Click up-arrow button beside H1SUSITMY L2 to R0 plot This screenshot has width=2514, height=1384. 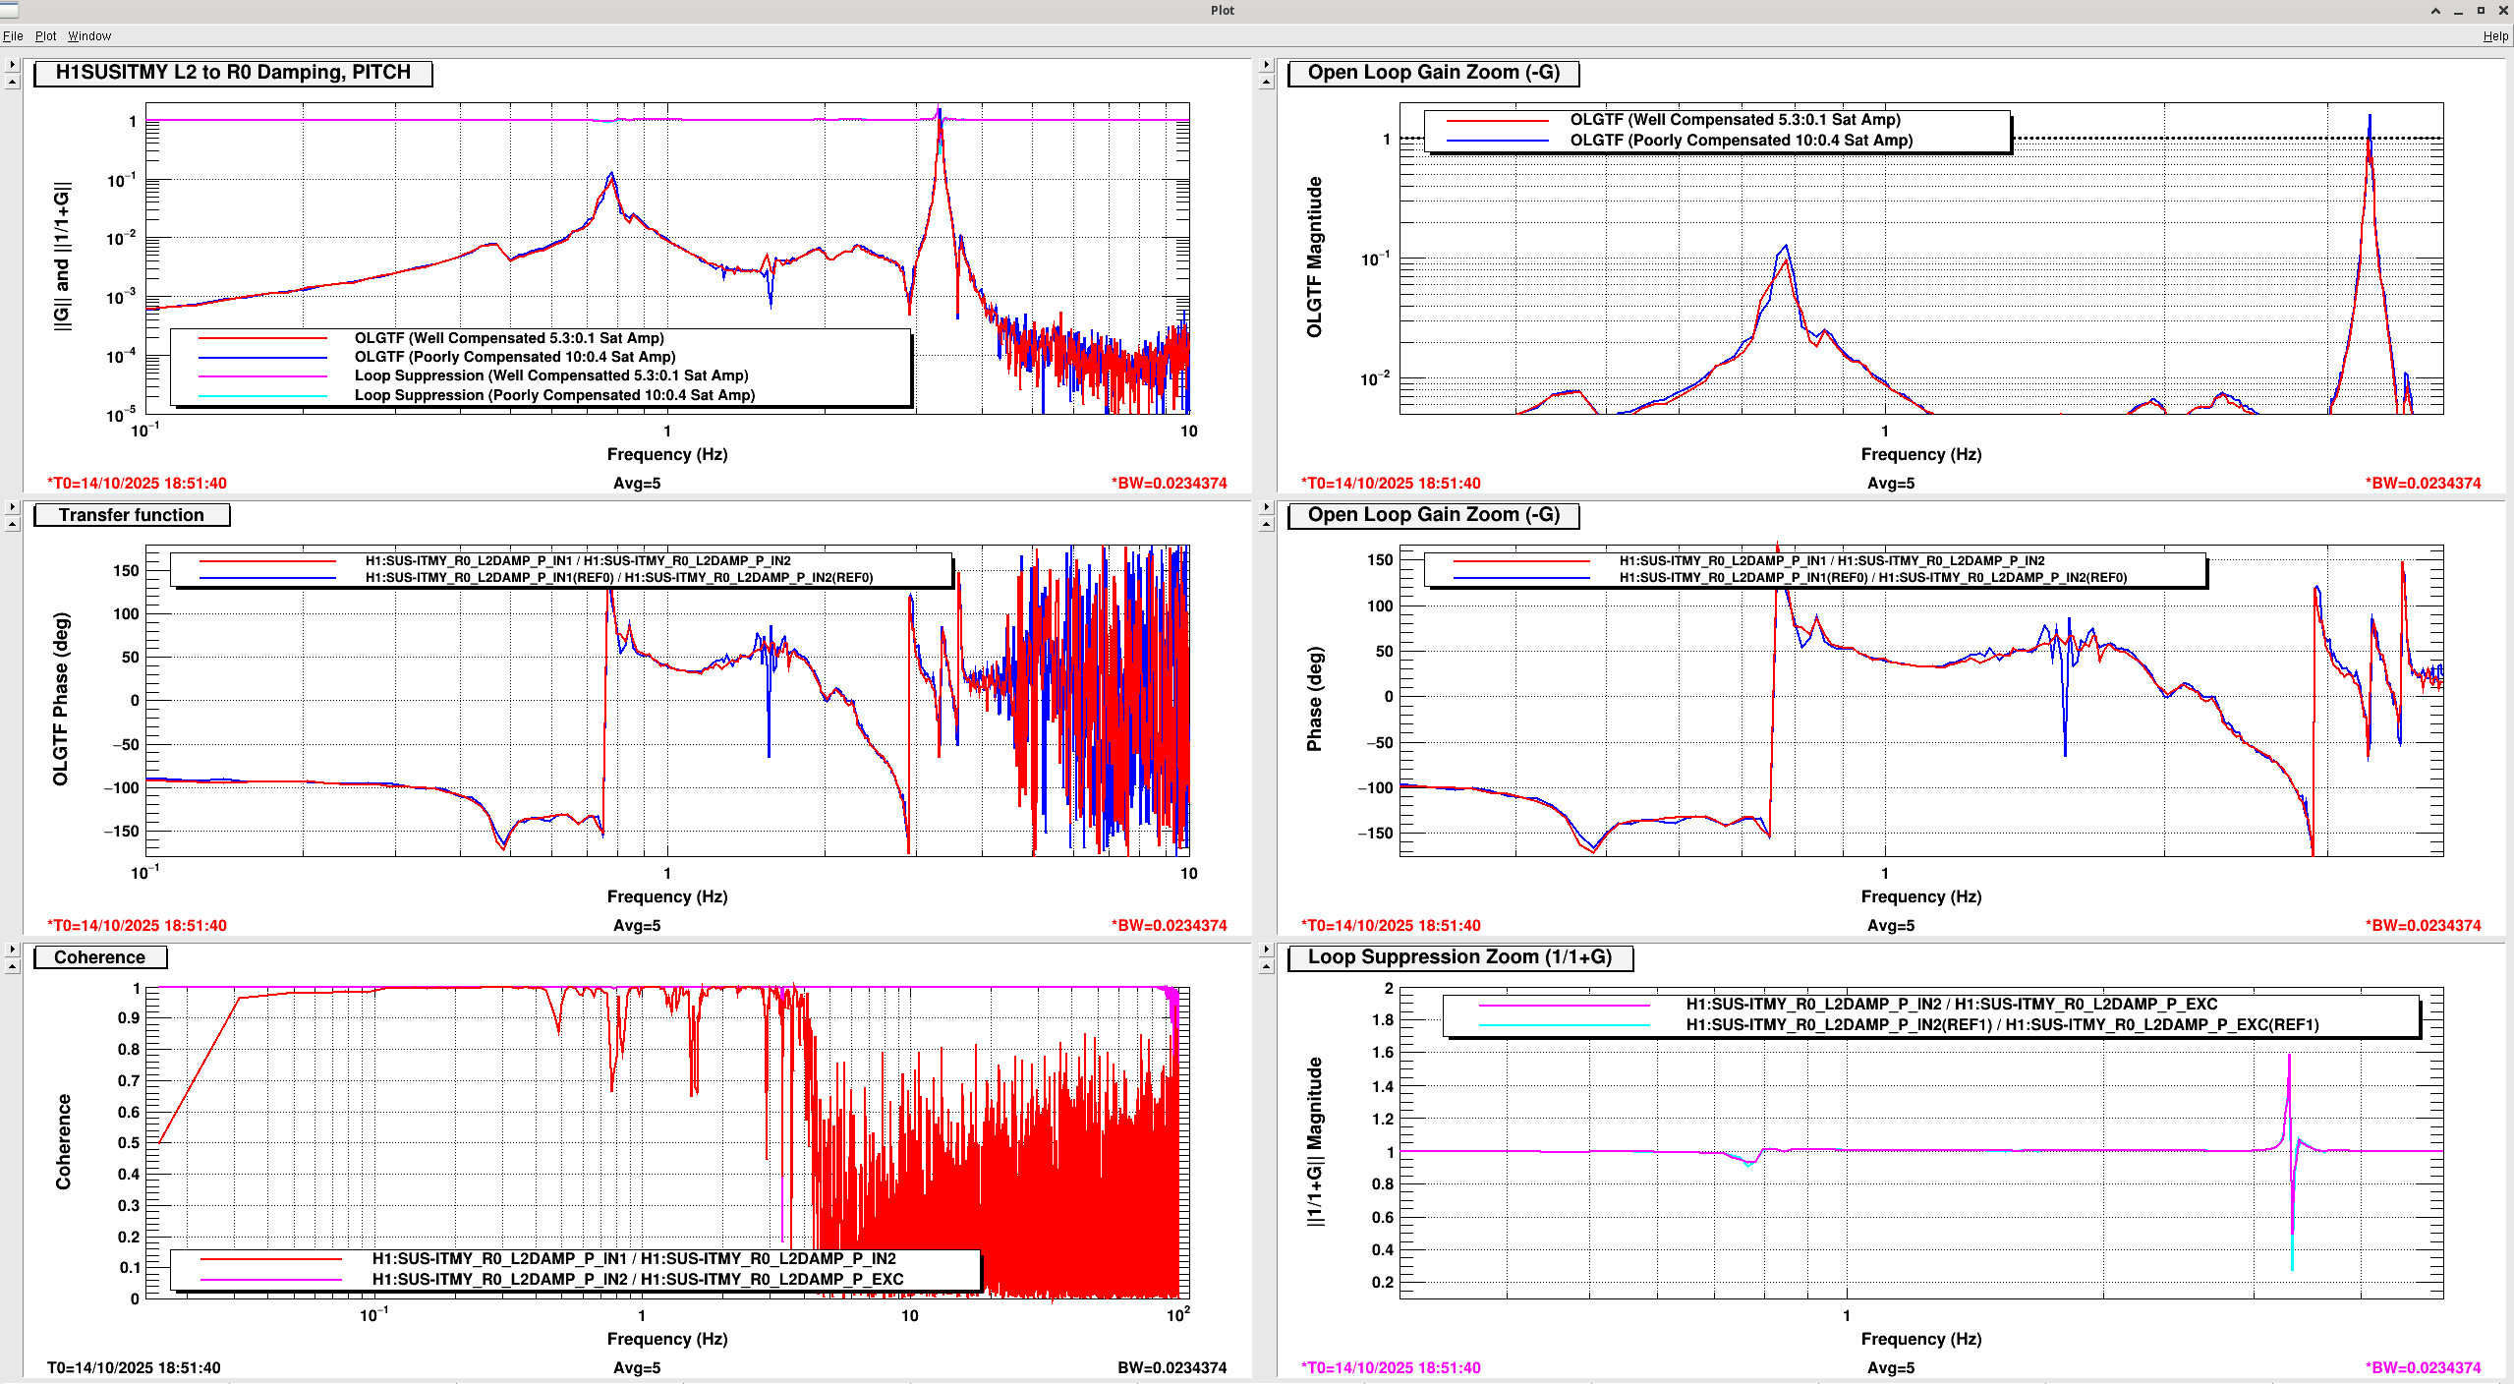(12, 82)
